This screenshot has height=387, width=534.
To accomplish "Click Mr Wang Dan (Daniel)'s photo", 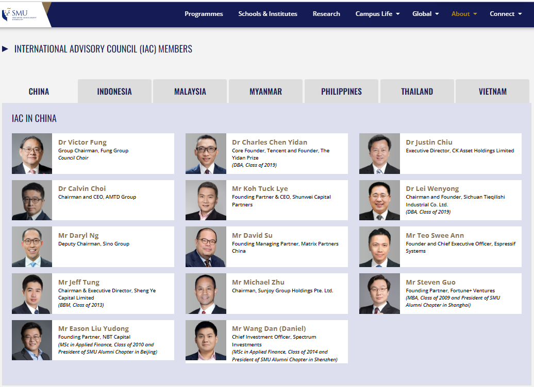I will tap(206, 340).
